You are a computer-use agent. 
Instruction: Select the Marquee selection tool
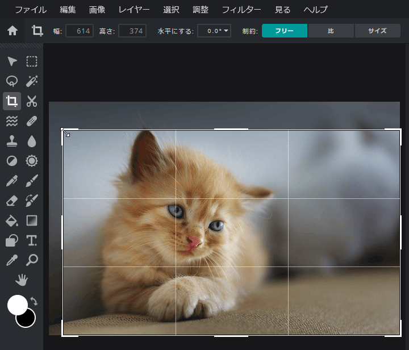32,61
